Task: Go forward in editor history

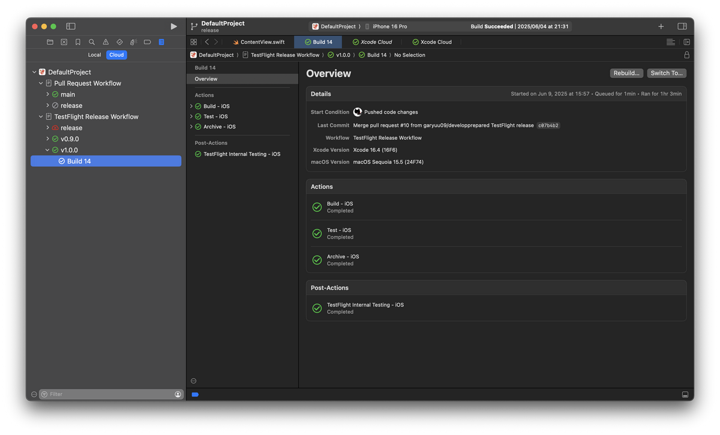Action: coord(216,42)
